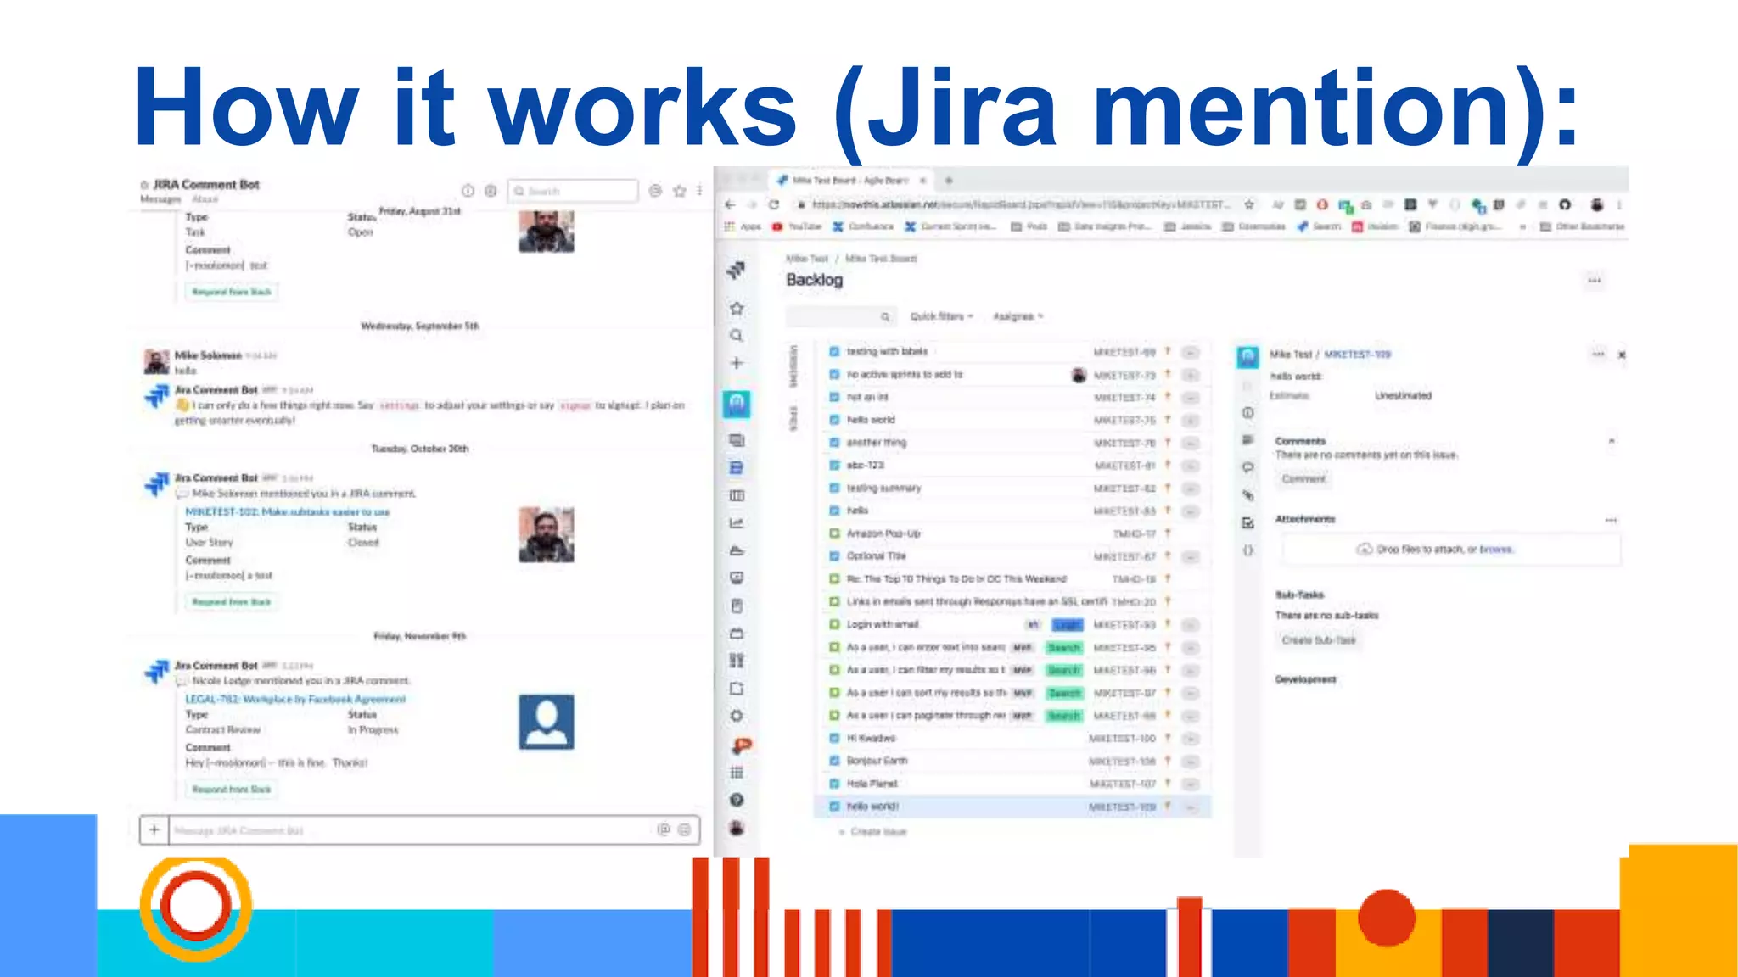
Task: Open MIKETEST-102 Make subtasks easier link
Action: point(288,512)
